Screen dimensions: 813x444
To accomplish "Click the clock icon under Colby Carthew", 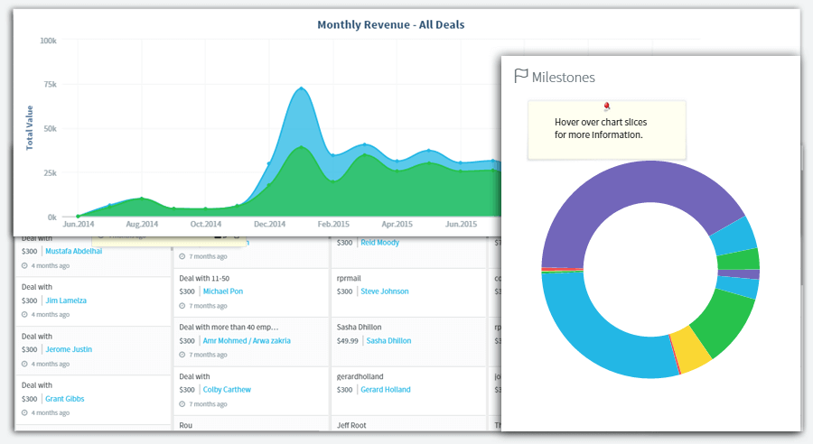I will coord(182,404).
